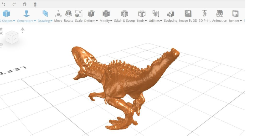The image size is (253, 139).
Task: Expand the Utilities menu
Action: [155, 16]
